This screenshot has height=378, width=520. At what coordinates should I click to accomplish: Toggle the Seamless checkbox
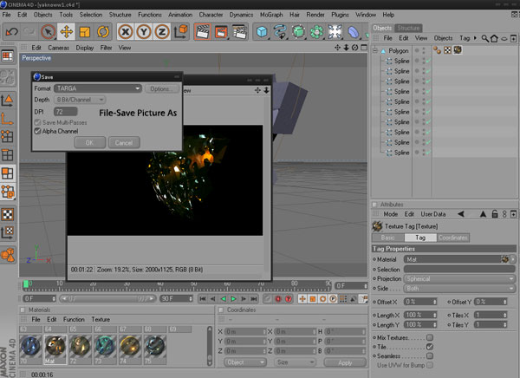coord(430,355)
